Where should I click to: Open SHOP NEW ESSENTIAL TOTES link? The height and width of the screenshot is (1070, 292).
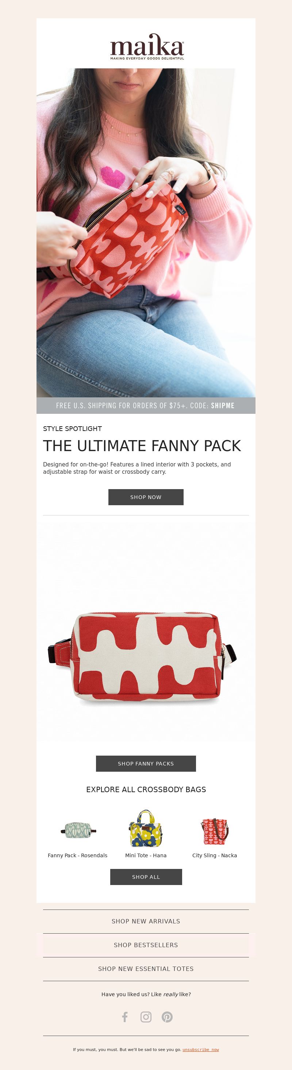tap(146, 969)
